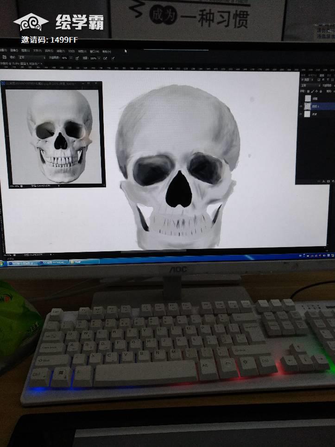Click the Windows Start button
Image resolution: width=335 pixels, height=447 pixels.
2,263
